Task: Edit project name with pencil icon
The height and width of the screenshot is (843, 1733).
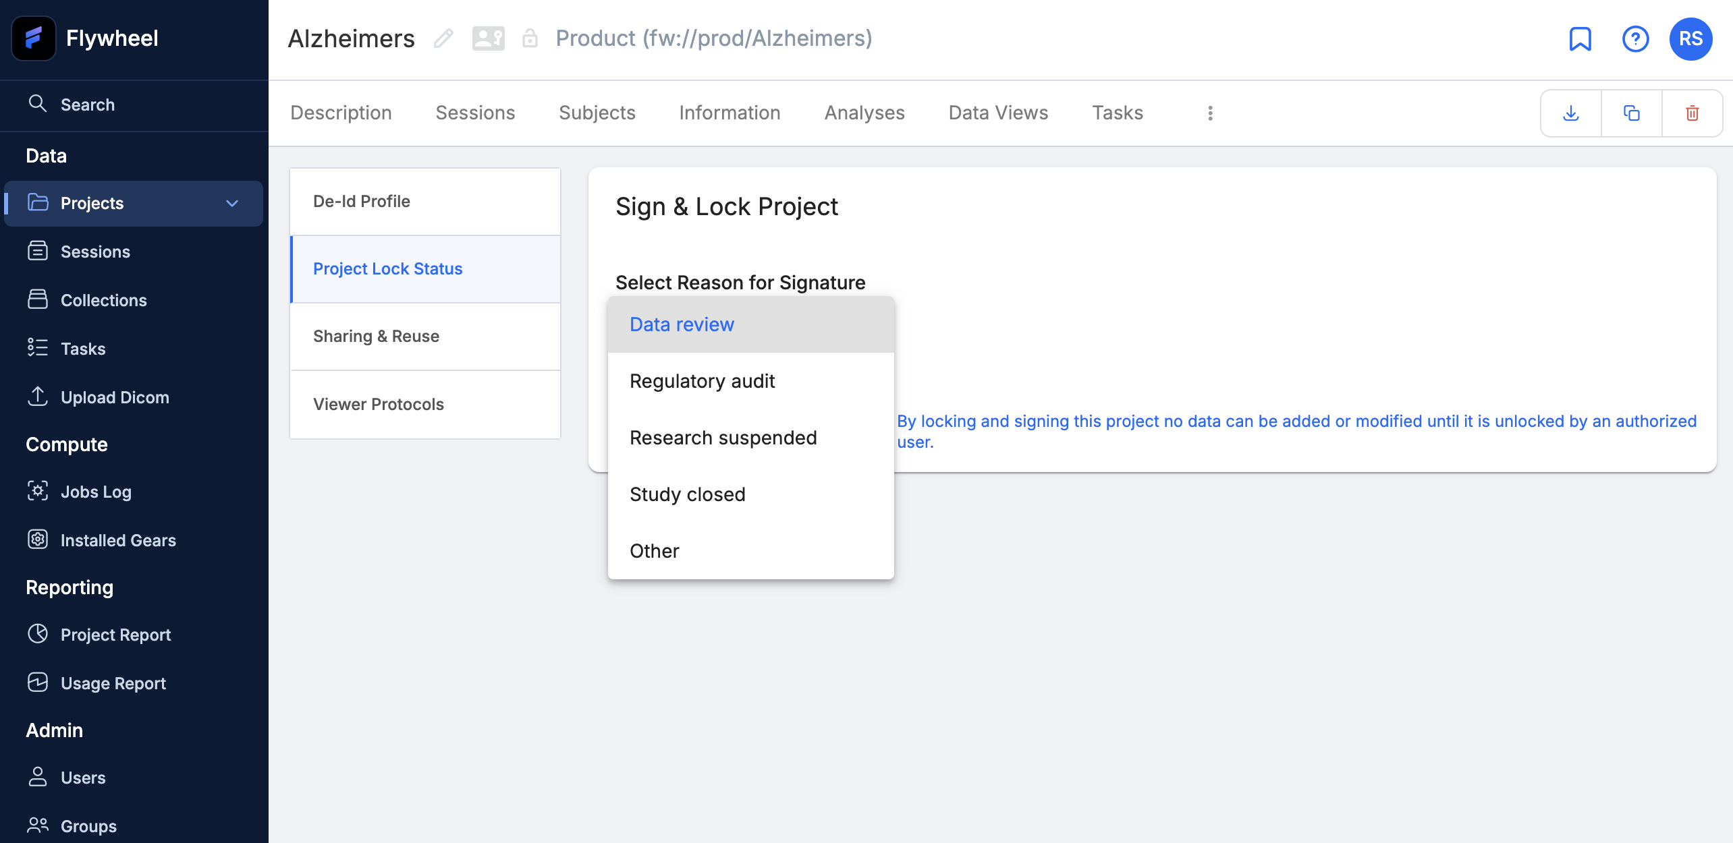Action: tap(443, 38)
